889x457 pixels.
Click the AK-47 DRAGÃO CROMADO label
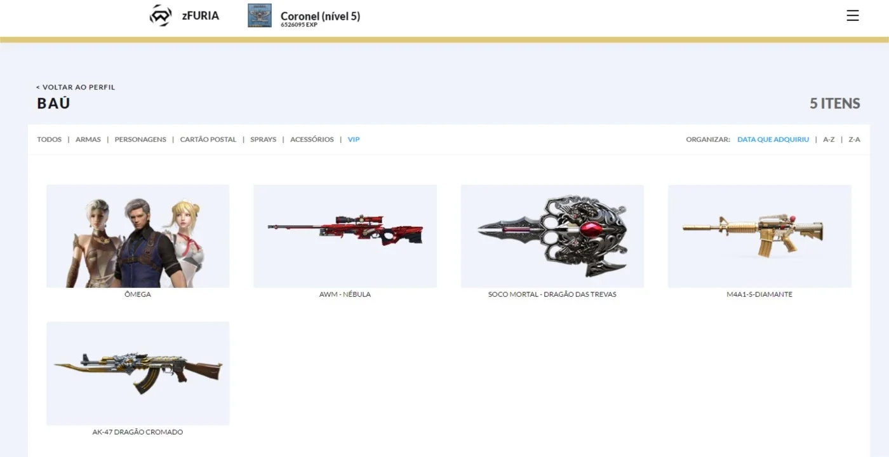pyautogui.click(x=138, y=432)
